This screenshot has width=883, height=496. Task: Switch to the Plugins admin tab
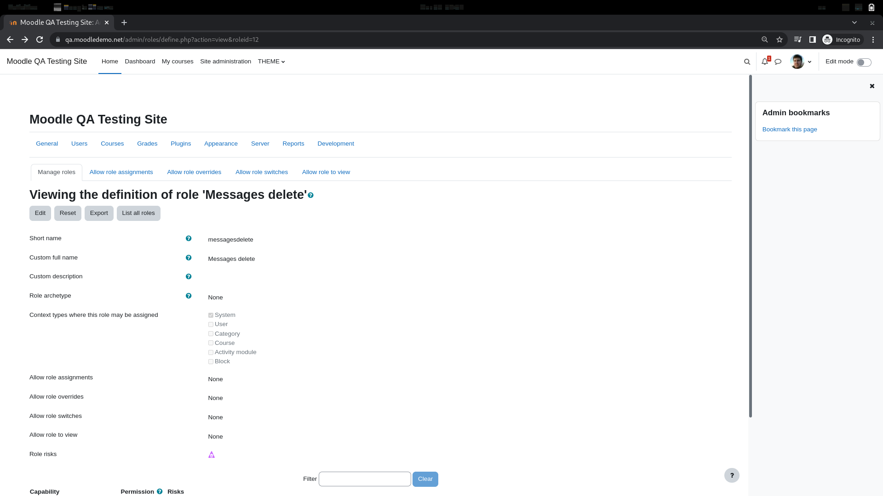point(181,144)
